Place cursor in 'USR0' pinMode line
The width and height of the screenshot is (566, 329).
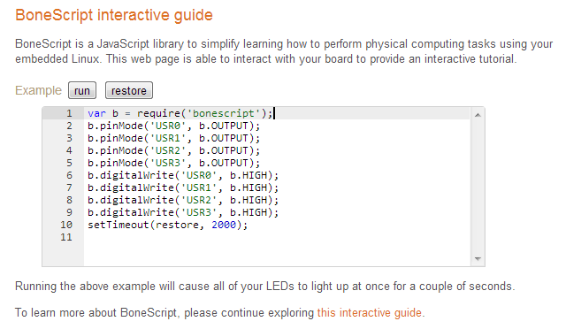point(173,126)
